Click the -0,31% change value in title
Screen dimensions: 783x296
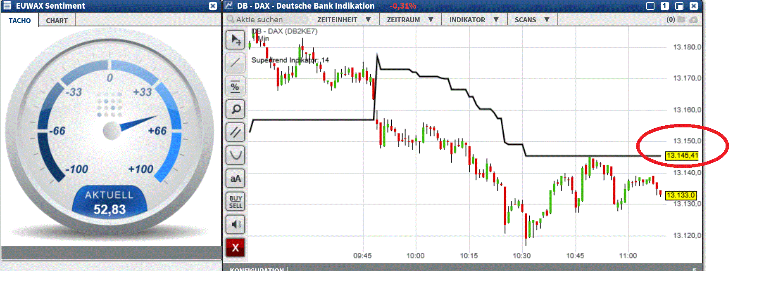point(403,6)
